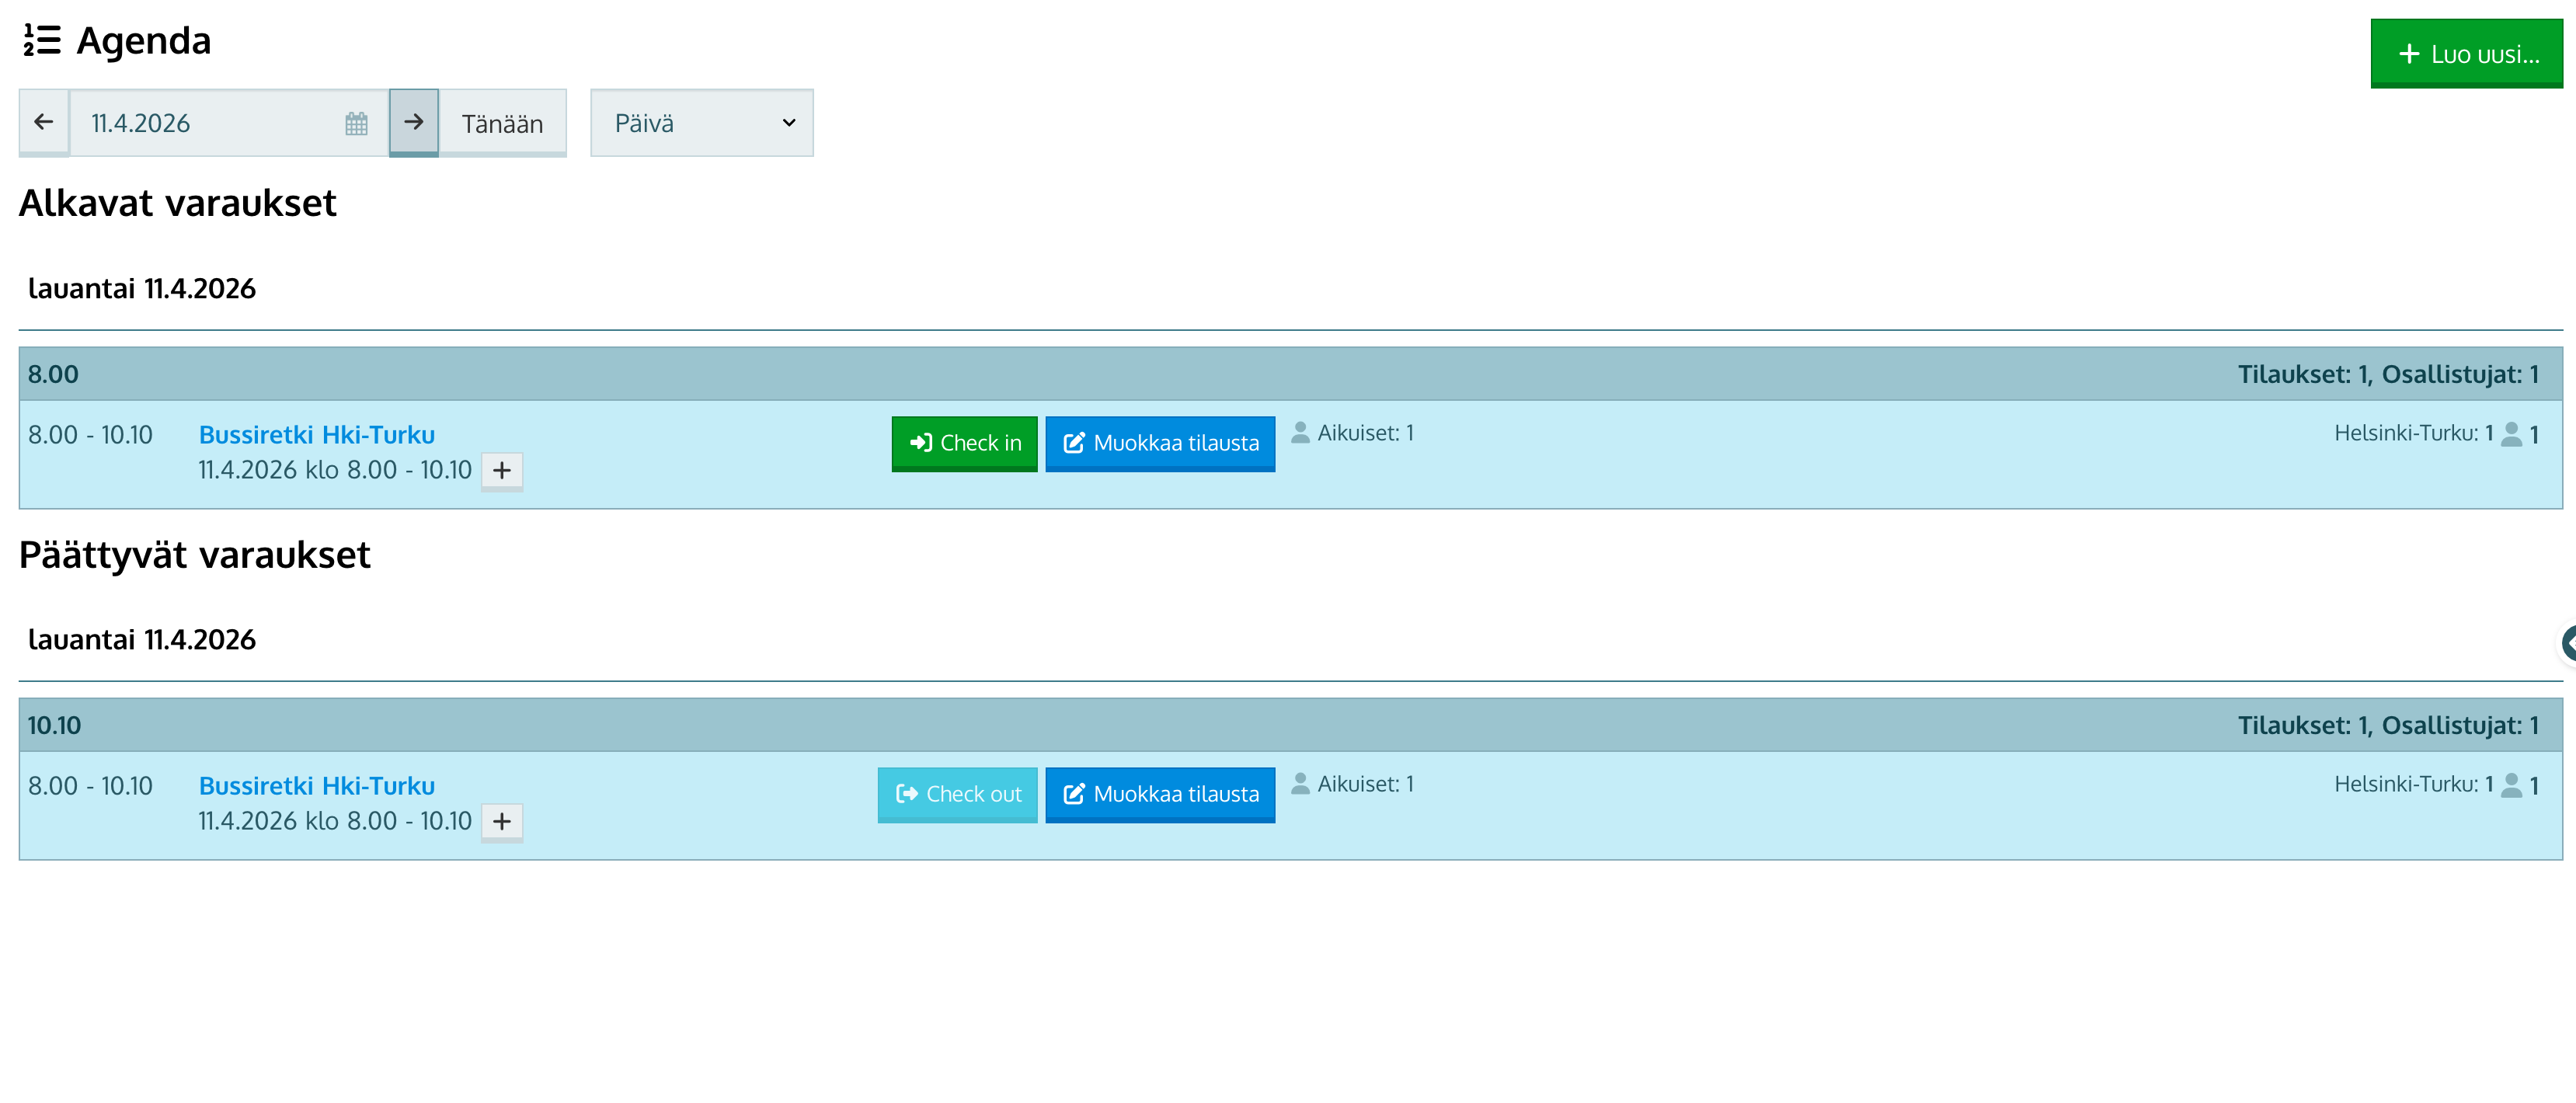Click the Agenda list icon
The image size is (2576, 1103).
(x=42, y=41)
